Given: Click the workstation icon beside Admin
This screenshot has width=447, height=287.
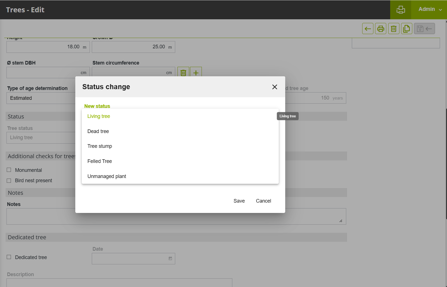Looking at the screenshot, I should pyautogui.click(x=401, y=10).
